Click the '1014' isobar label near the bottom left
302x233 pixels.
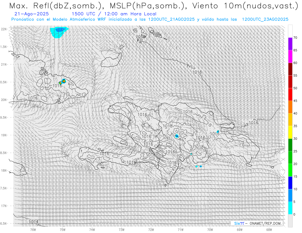pyautogui.click(x=33, y=222)
